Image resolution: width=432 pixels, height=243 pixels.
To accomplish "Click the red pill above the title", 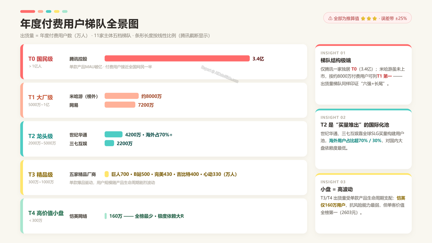I will pos(28,11).
